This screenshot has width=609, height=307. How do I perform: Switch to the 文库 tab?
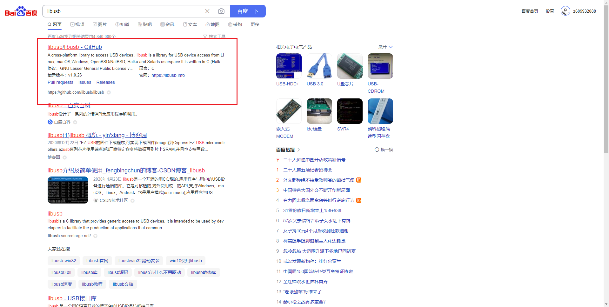click(190, 24)
